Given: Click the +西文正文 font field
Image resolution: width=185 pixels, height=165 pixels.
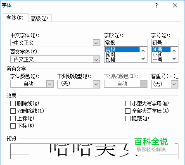Looking at the screenshot, I should (55, 59).
